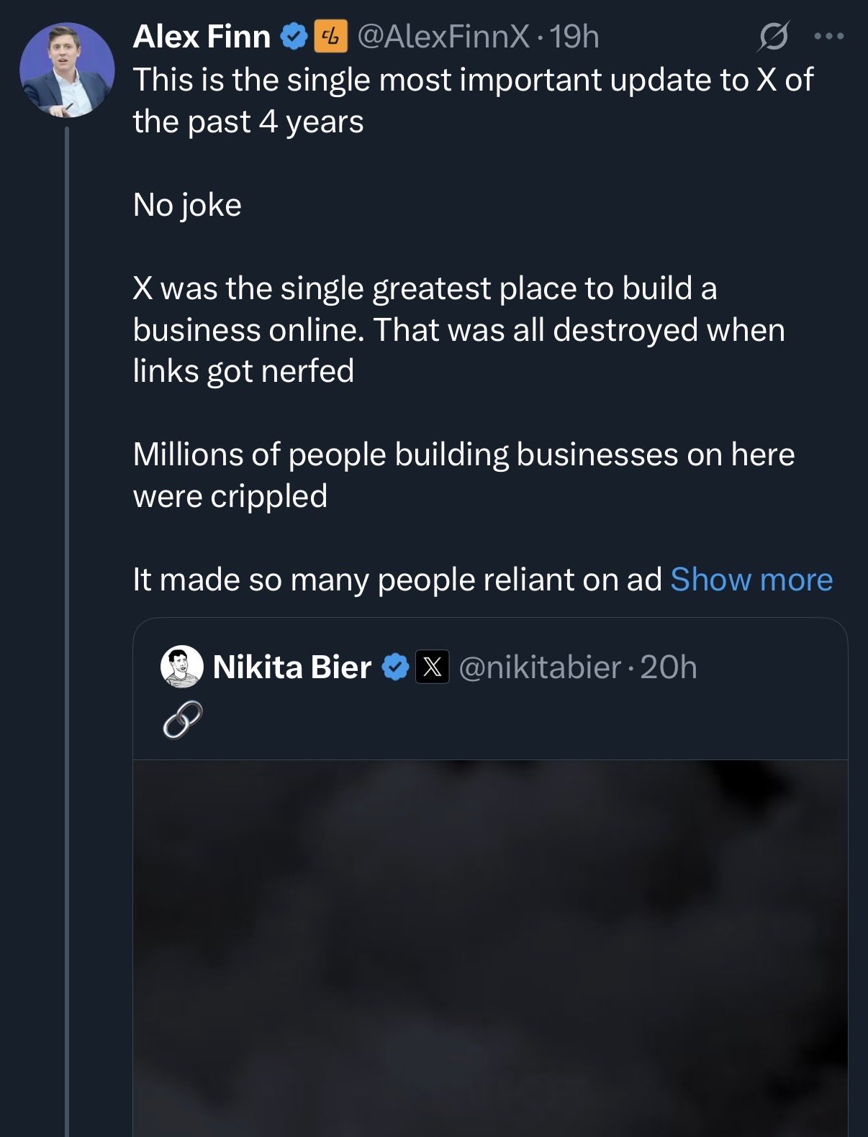Tap the Grok icon on the post
The height and width of the screenshot is (1137, 868).
point(773,36)
